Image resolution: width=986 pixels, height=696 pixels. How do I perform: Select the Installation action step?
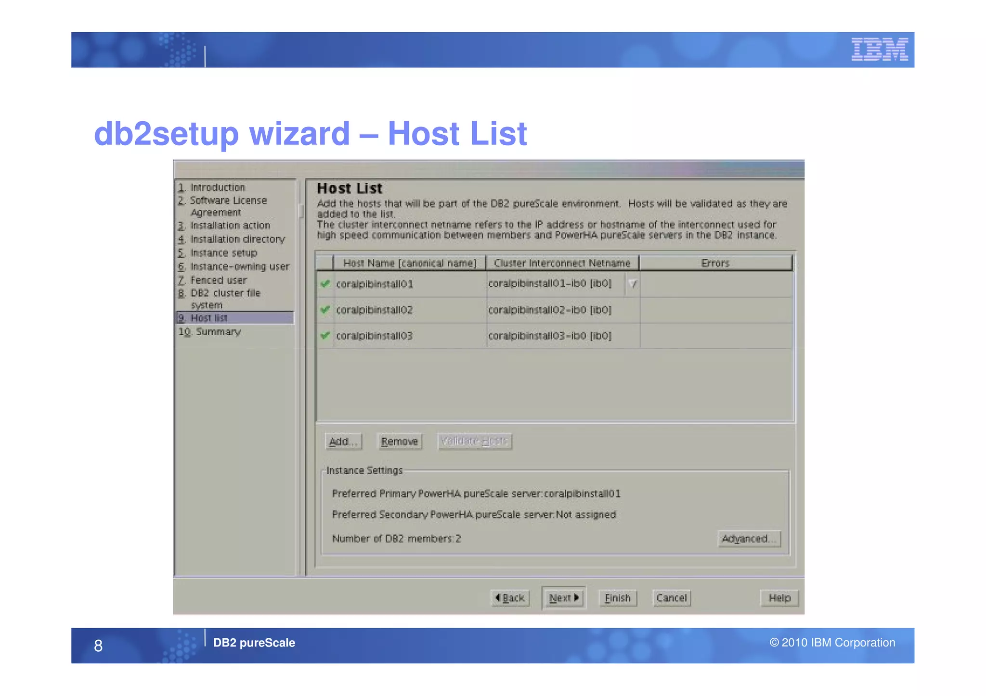(x=224, y=225)
